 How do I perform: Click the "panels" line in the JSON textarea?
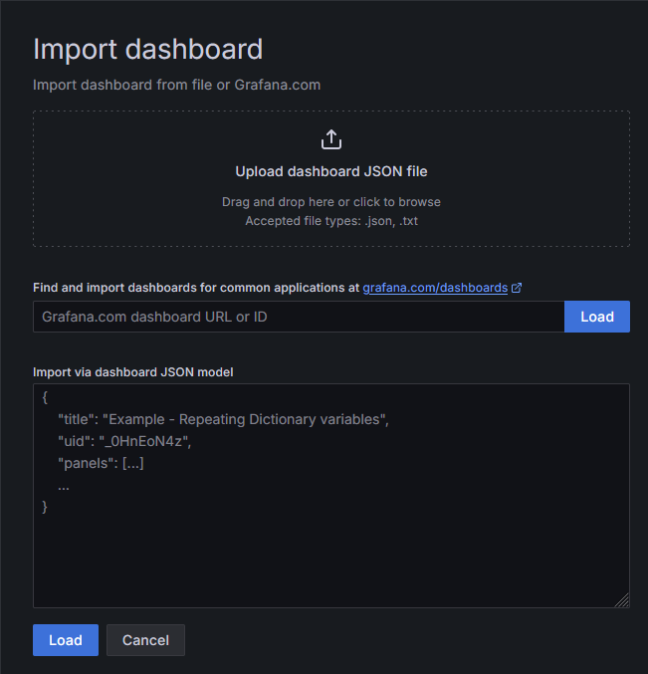point(102,463)
